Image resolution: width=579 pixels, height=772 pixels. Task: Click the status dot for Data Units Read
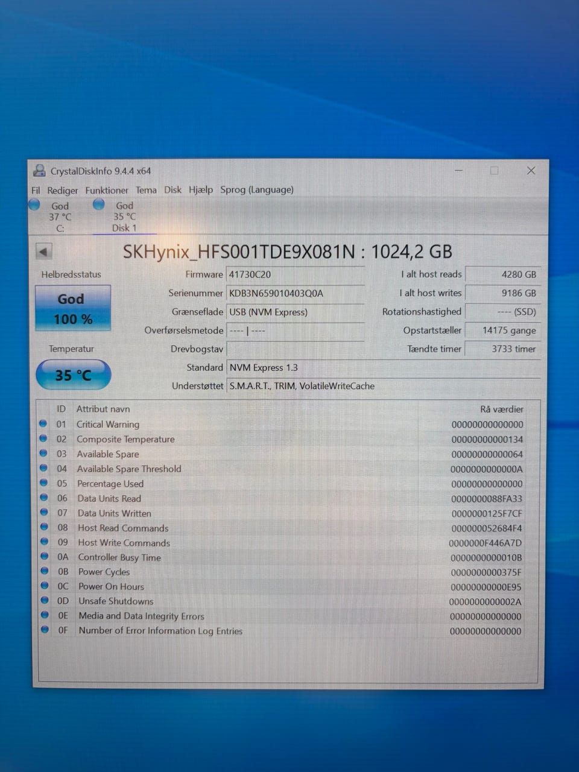click(x=43, y=498)
